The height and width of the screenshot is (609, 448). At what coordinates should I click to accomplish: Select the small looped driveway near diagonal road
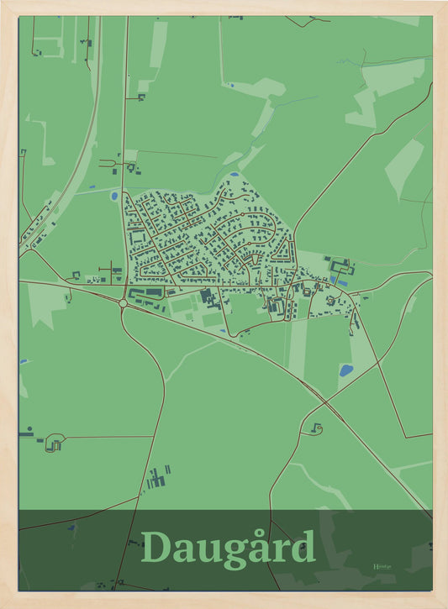(317, 428)
